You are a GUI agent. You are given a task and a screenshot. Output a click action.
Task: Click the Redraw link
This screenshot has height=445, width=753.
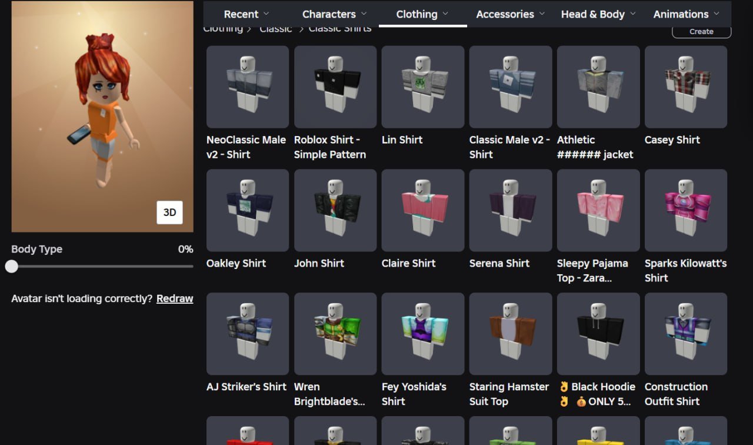(175, 298)
